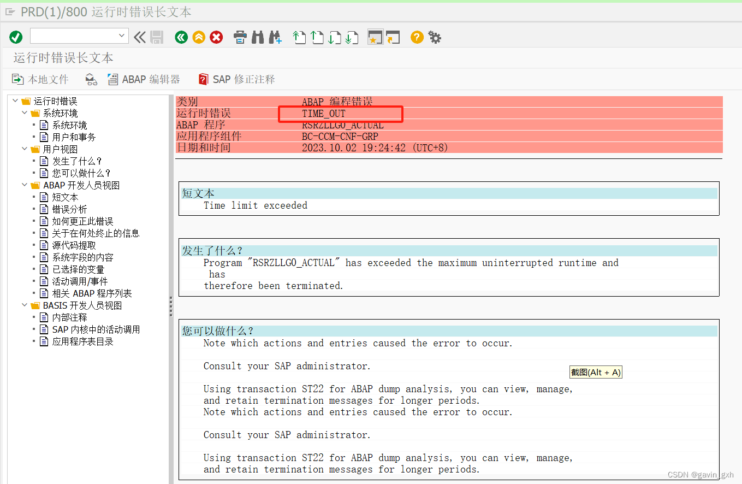The image size is (742, 484).
Task: Launch the ABAP 编辑器
Action: tap(144, 79)
